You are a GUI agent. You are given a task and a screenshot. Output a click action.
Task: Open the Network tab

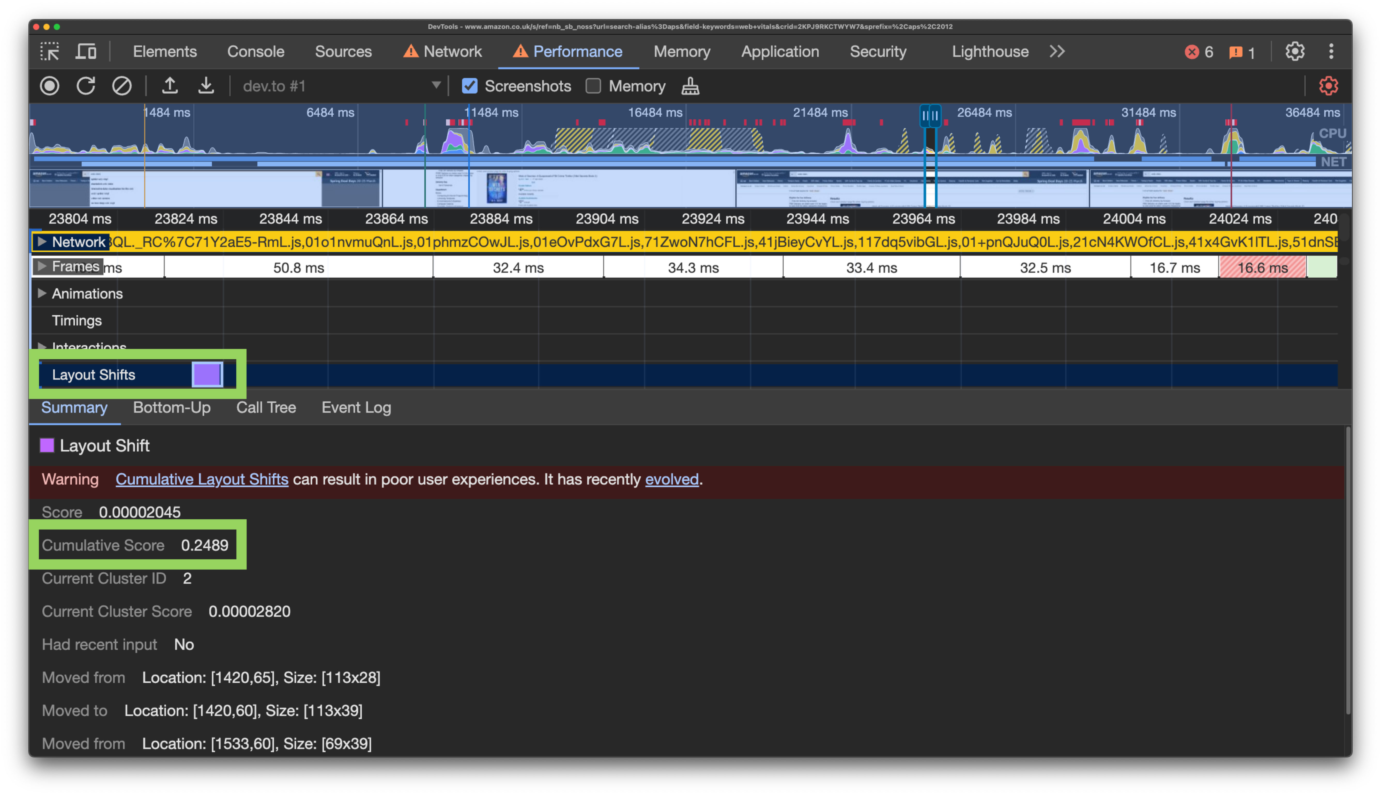coord(442,51)
